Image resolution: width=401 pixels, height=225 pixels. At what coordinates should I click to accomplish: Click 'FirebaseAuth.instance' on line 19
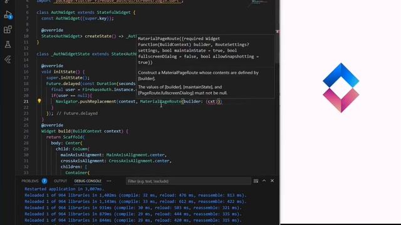(108, 89)
